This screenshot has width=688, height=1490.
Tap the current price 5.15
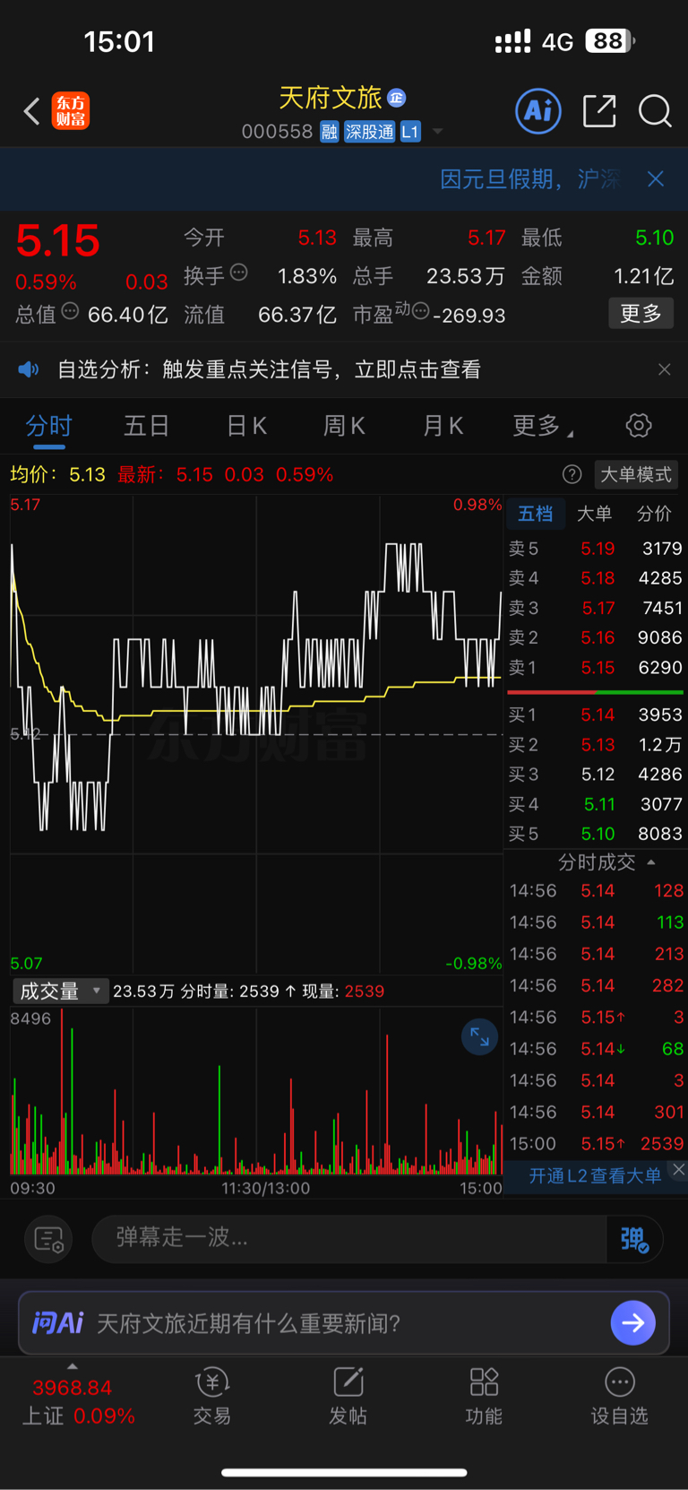click(57, 241)
